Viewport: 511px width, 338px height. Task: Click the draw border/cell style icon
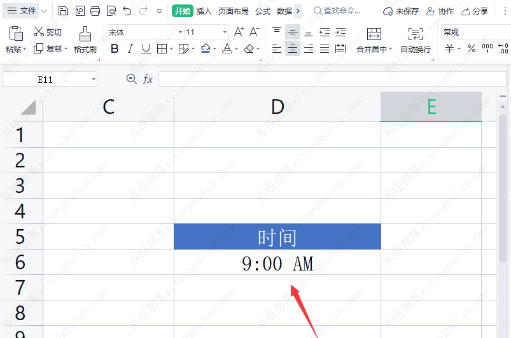184,49
